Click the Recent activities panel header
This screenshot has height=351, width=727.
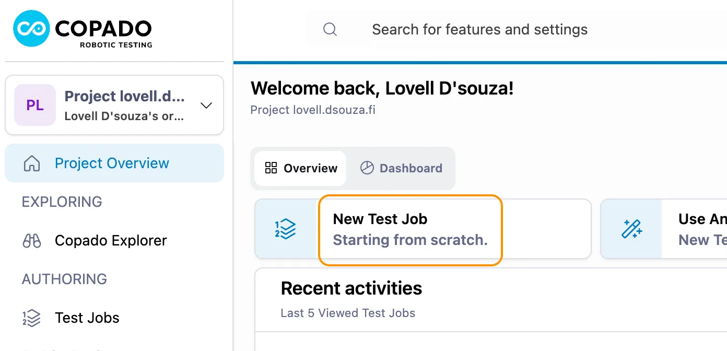tap(351, 288)
